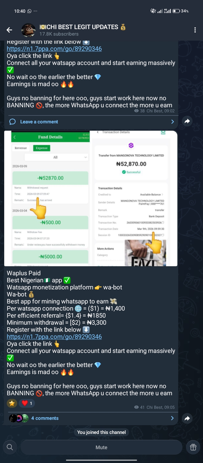The height and width of the screenshot is (463, 203).
Task: Open the upper n1.7ppa.com link
Action: (54, 49)
